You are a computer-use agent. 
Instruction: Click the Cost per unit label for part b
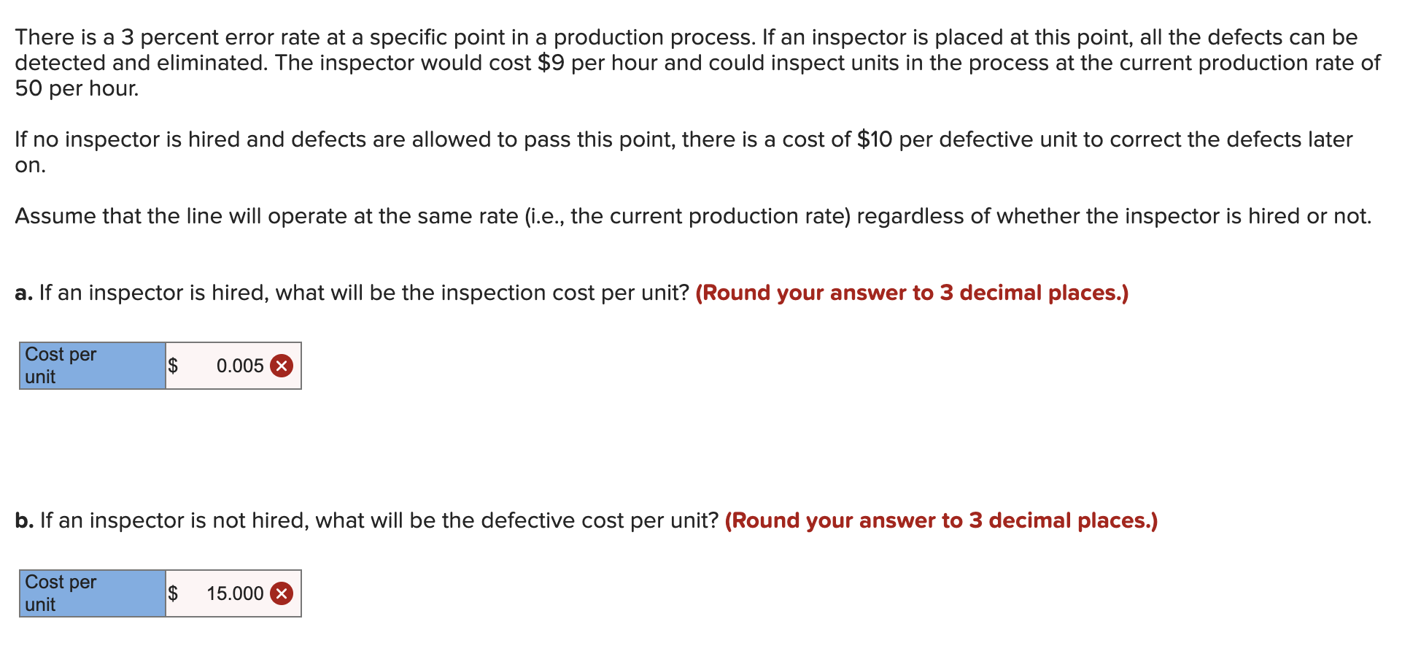pyautogui.click(x=88, y=593)
